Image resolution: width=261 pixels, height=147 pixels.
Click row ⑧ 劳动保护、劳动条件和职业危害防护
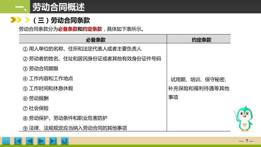pos(65,118)
